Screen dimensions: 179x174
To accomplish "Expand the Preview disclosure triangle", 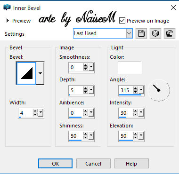I will coord(8,21).
